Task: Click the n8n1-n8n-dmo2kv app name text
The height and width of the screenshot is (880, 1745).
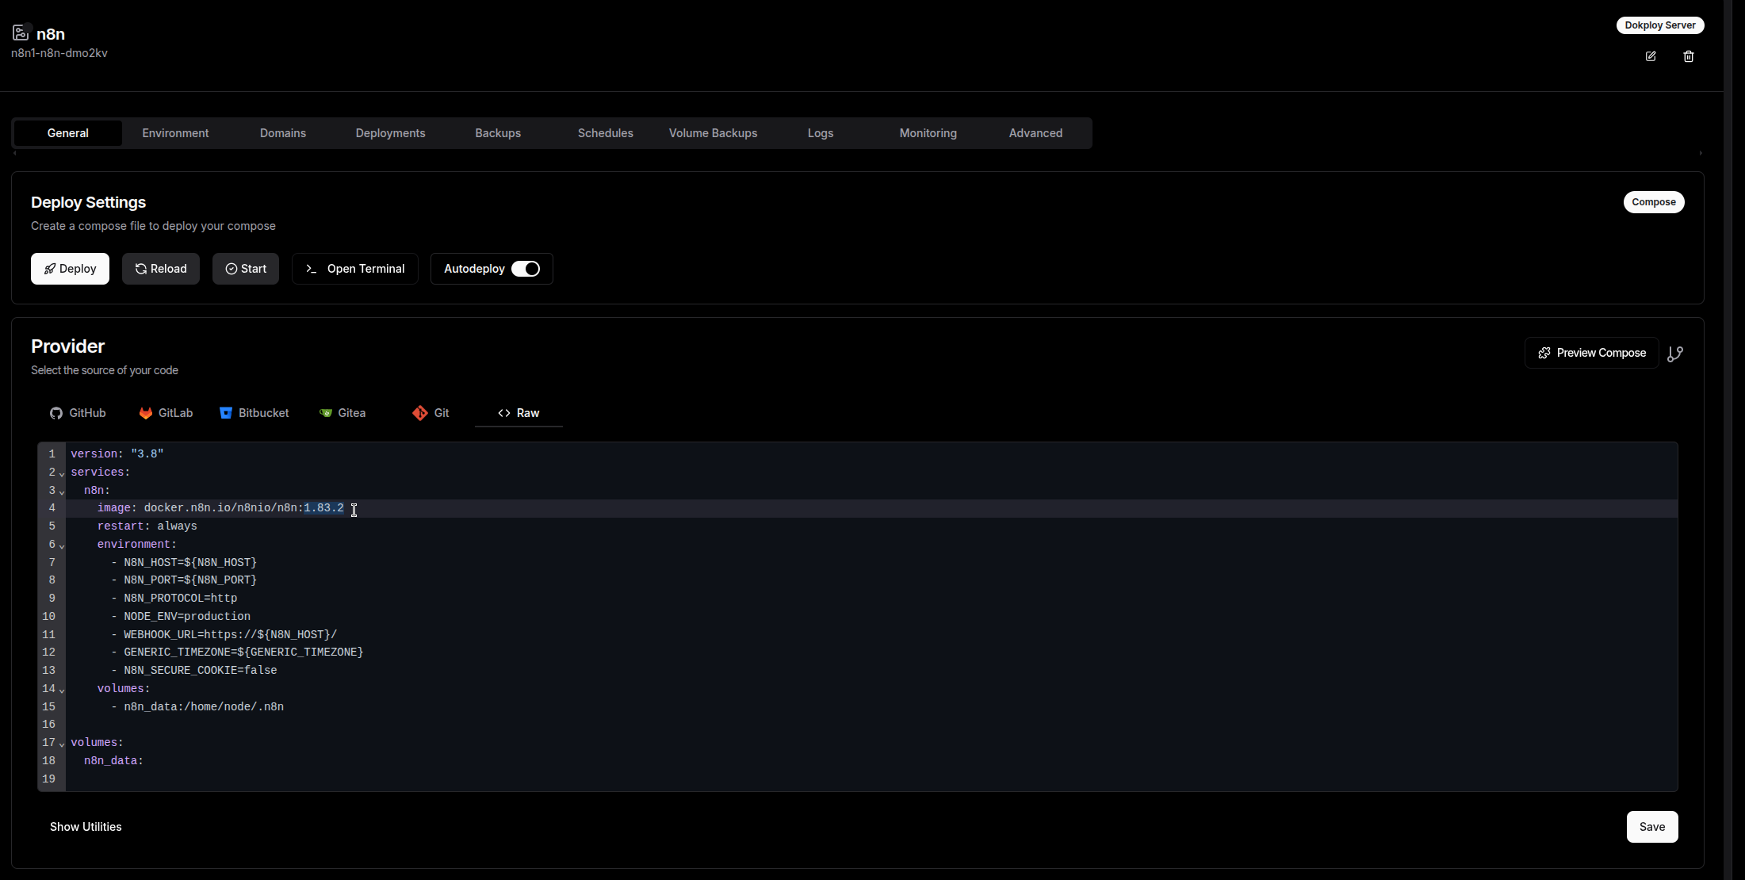Action: 59,53
